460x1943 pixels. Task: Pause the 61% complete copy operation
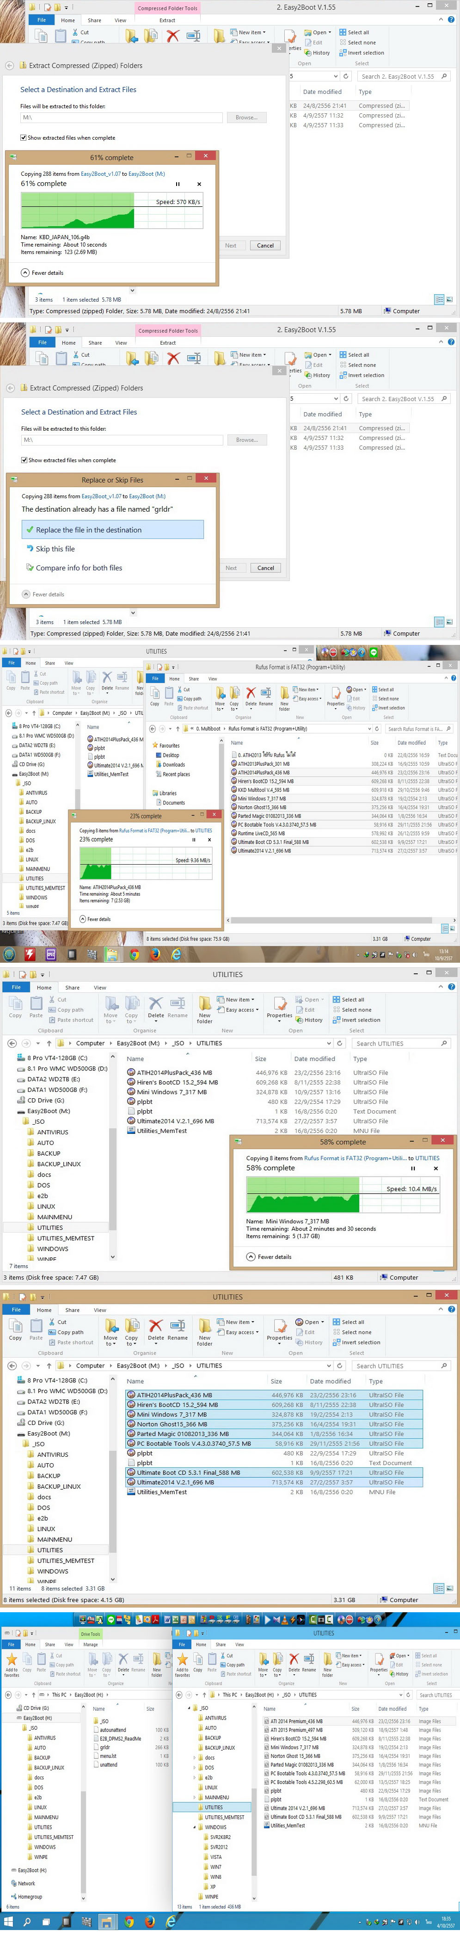coord(178,184)
